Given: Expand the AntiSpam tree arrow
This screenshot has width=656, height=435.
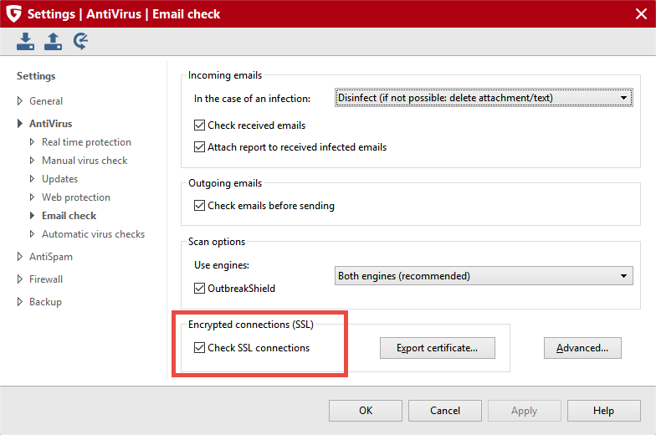Looking at the screenshot, I should coord(20,256).
